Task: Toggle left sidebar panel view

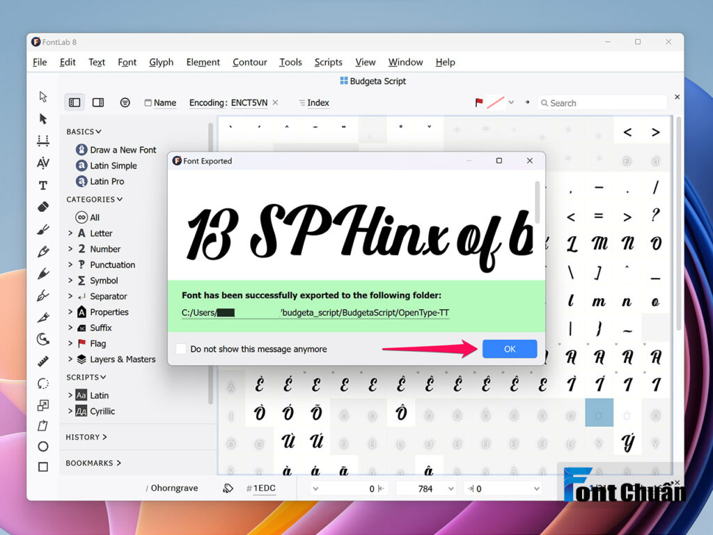Action: pyautogui.click(x=75, y=103)
